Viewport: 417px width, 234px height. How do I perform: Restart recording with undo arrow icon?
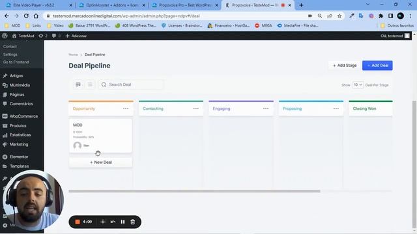pos(113,222)
